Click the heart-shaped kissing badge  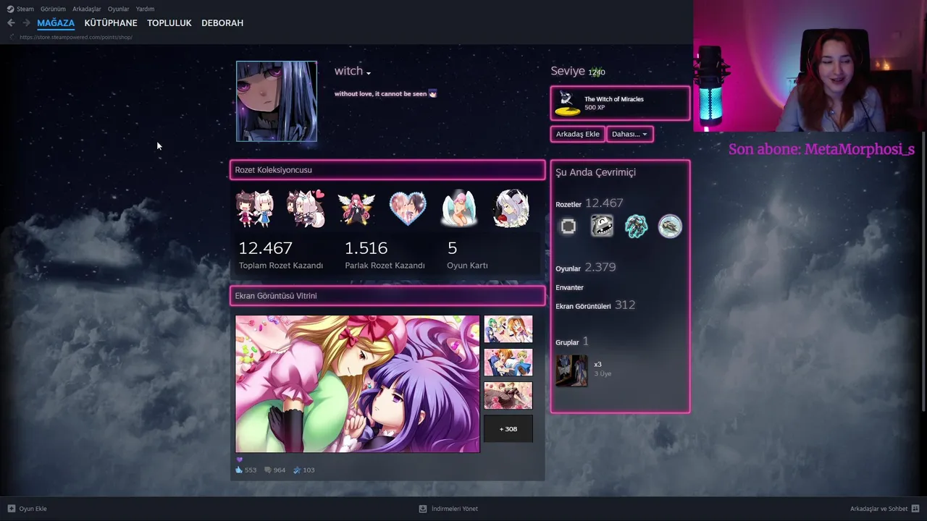pos(408,209)
